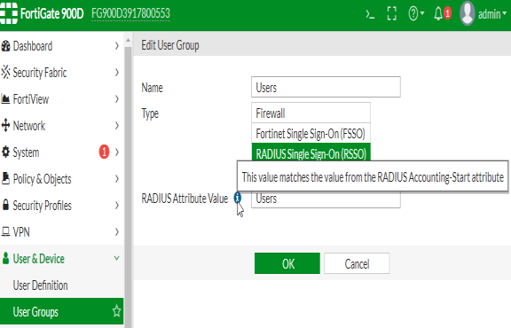
Task: Toggle fullscreen mode icon
Action: pos(391,13)
